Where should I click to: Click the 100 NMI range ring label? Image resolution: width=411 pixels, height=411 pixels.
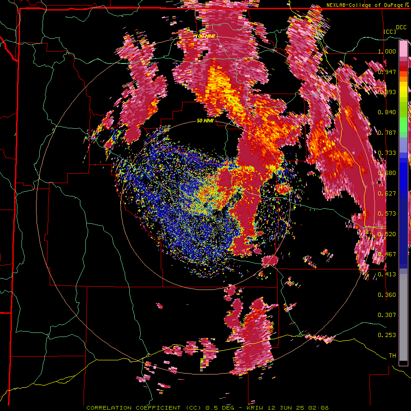click(205, 36)
